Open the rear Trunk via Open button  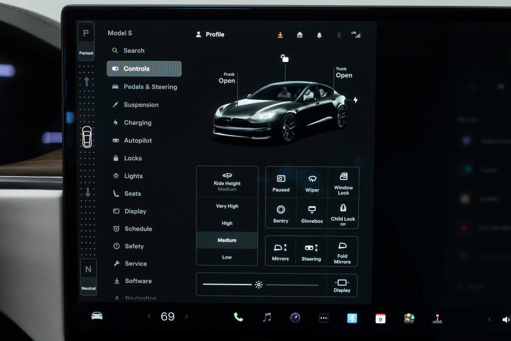pos(342,75)
